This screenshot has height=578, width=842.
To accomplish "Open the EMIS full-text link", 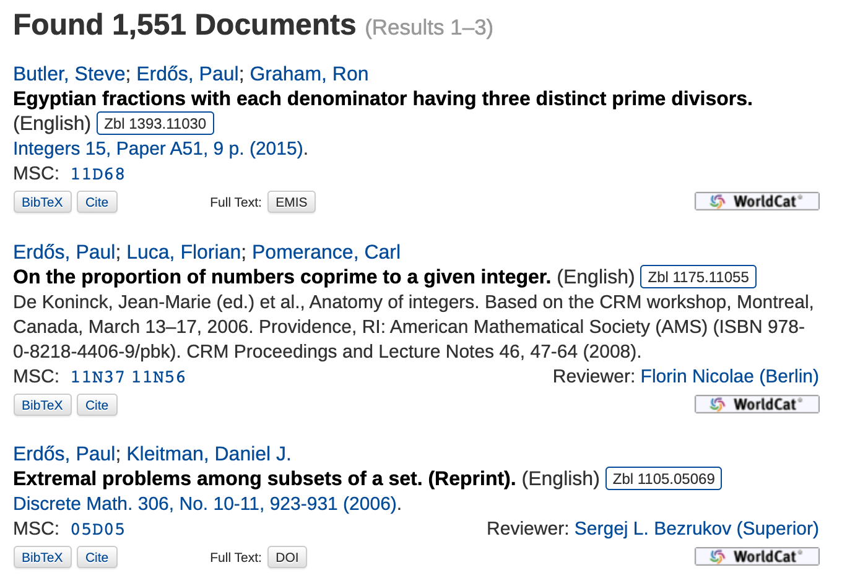I will 292,202.
